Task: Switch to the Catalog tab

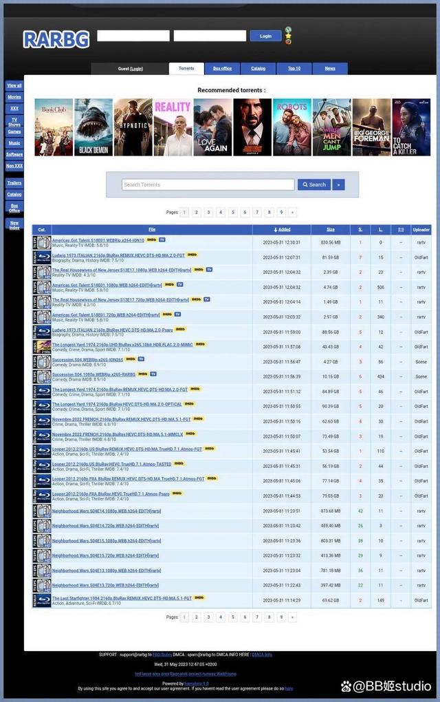Action: 258,69
